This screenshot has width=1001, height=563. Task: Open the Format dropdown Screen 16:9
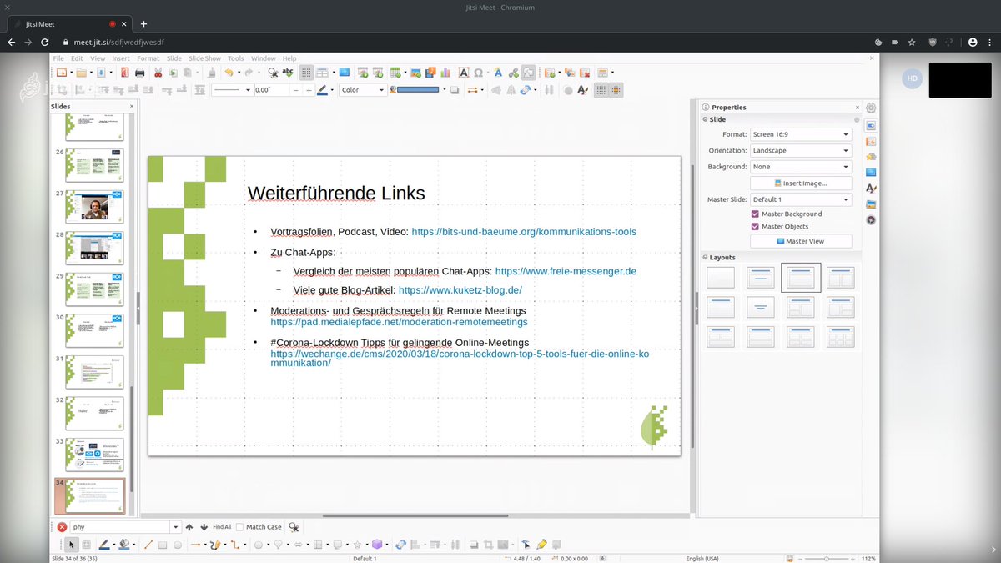(x=800, y=134)
